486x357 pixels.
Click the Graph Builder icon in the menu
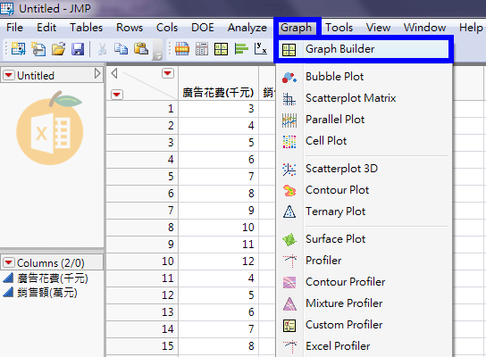(x=289, y=50)
